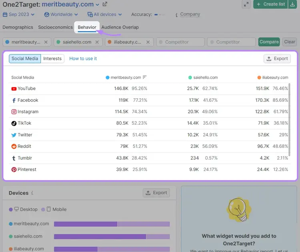The image size is (300, 252).
Task: Click TikTok 80.5K value for meritbeauty
Action: [x=122, y=123]
